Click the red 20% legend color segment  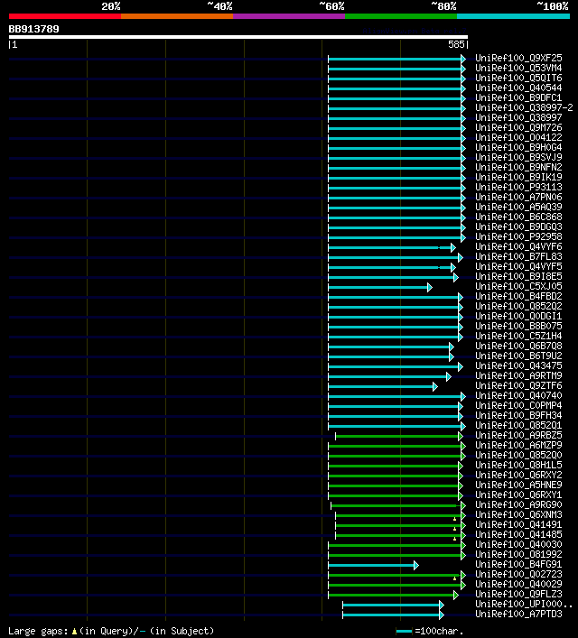[65, 16]
